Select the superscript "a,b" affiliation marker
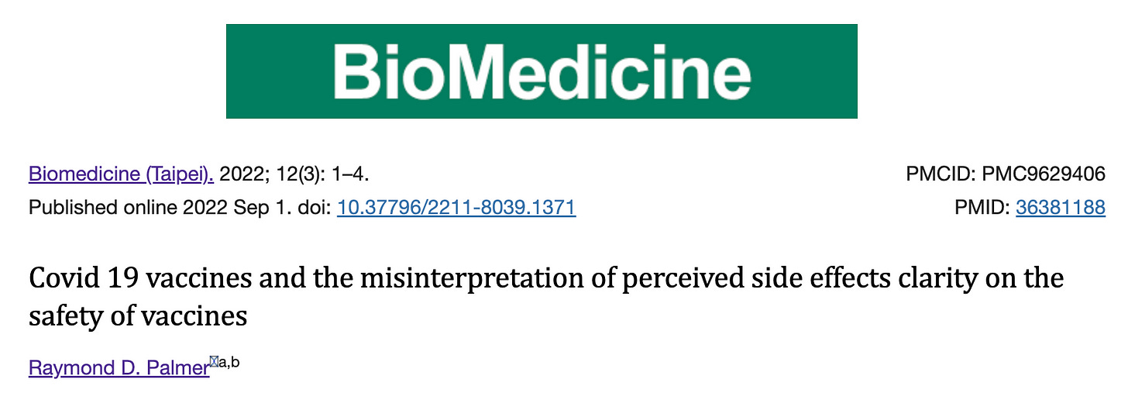This screenshot has height=403, width=1128. [x=229, y=361]
